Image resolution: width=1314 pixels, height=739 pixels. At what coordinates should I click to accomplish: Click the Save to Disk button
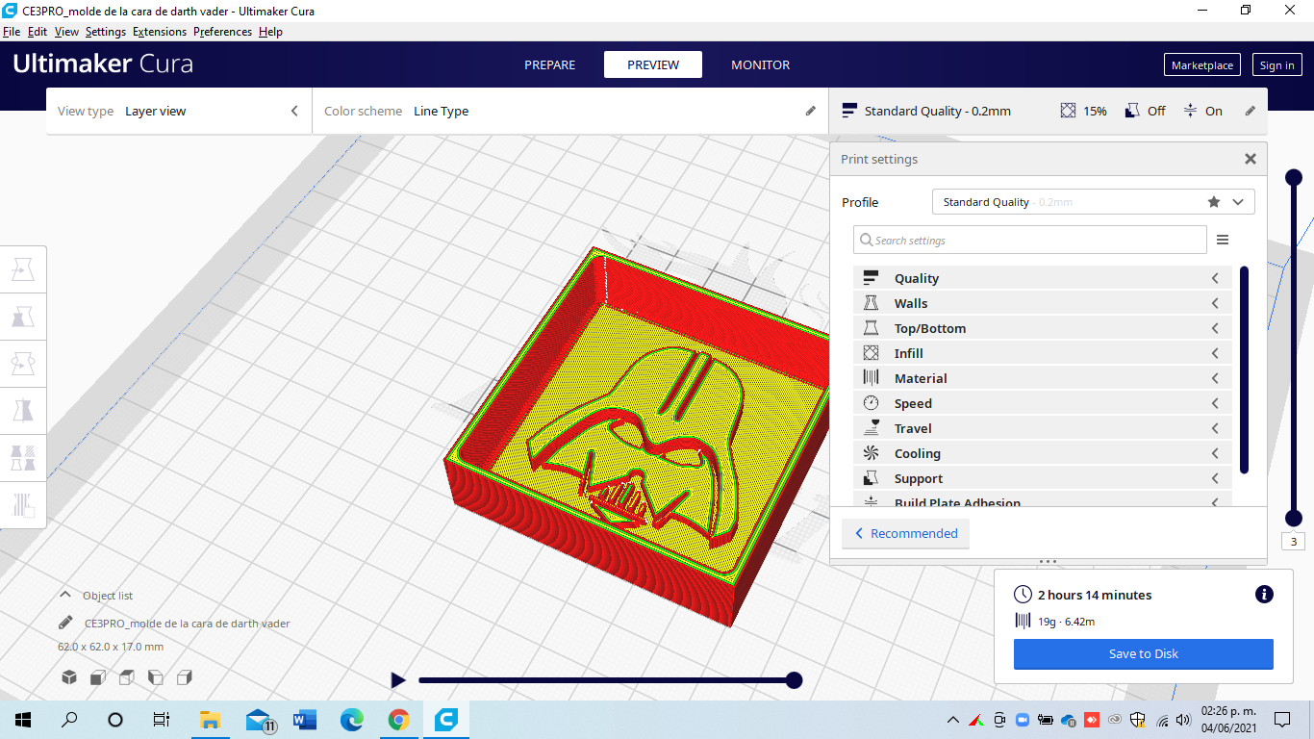coord(1144,653)
